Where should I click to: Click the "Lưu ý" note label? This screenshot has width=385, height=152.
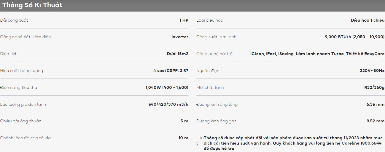(200, 140)
